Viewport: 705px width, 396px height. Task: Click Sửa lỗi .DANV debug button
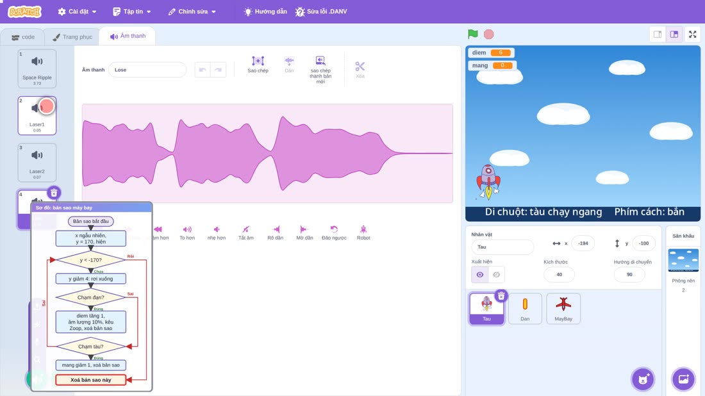[x=321, y=12]
